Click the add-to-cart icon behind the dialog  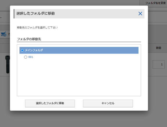pyautogui.click(x=3, y=34)
